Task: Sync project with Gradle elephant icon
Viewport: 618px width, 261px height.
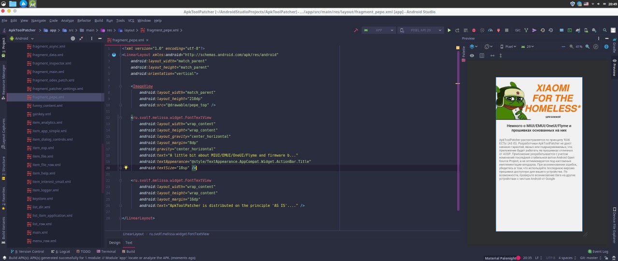Action: [577, 30]
